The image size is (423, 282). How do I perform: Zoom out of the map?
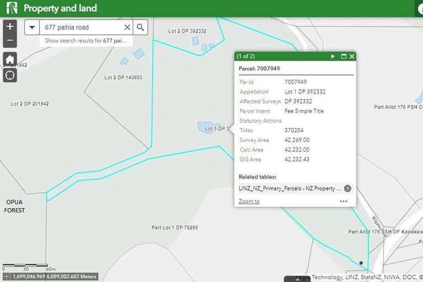(x=10, y=40)
